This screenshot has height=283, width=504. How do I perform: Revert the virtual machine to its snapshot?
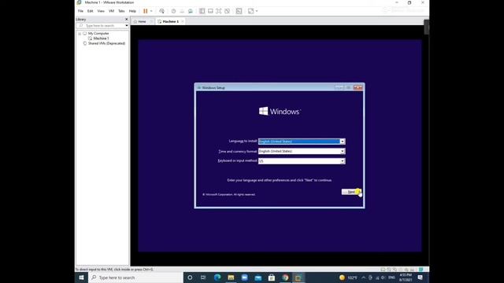coord(182,11)
